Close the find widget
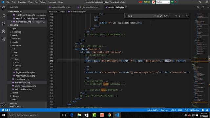Viewport: 210px width, 118px height. click(187, 16)
